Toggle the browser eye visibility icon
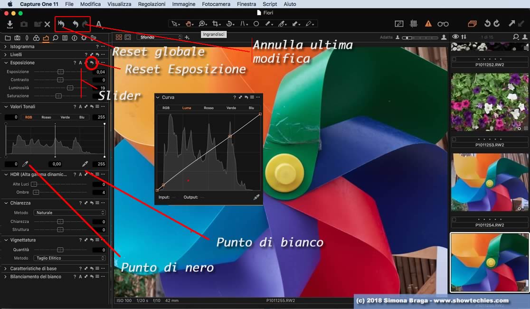The width and height of the screenshot is (530, 309). [455, 37]
